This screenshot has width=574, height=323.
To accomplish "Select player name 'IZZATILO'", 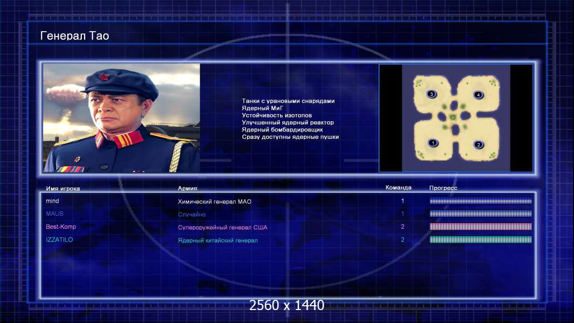I will pyautogui.click(x=59, y=240).
